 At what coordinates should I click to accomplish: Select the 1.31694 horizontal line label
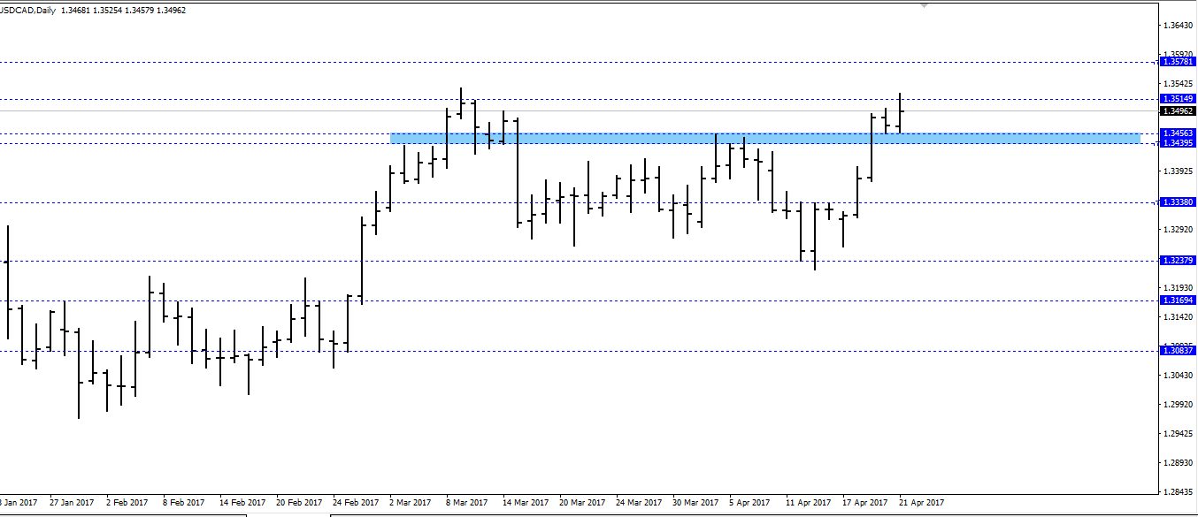point(1177,300)
